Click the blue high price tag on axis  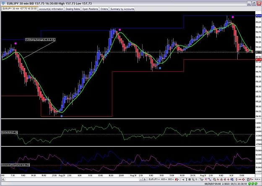(x=259, y=15)
